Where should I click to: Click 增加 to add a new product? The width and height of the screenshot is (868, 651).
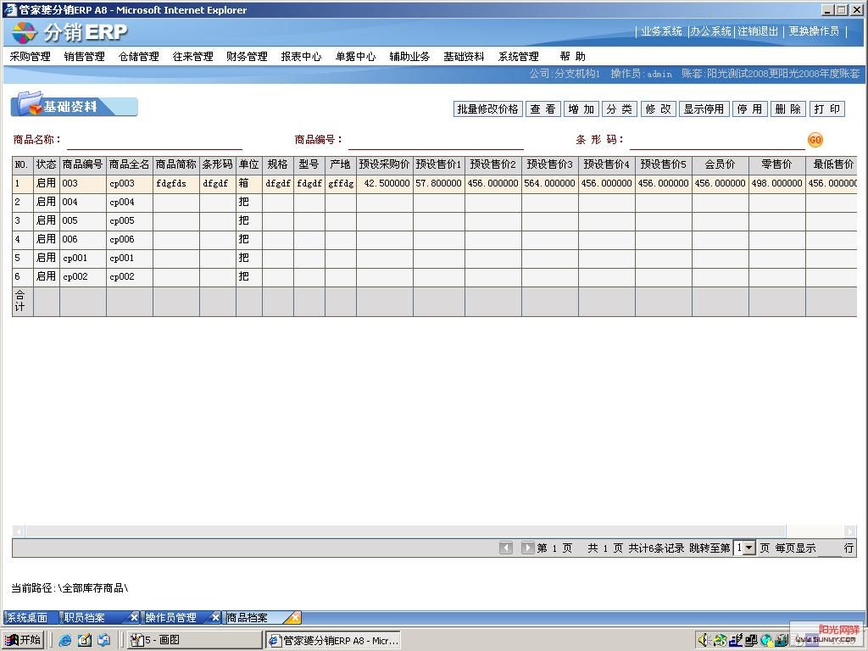click(581, 108)
